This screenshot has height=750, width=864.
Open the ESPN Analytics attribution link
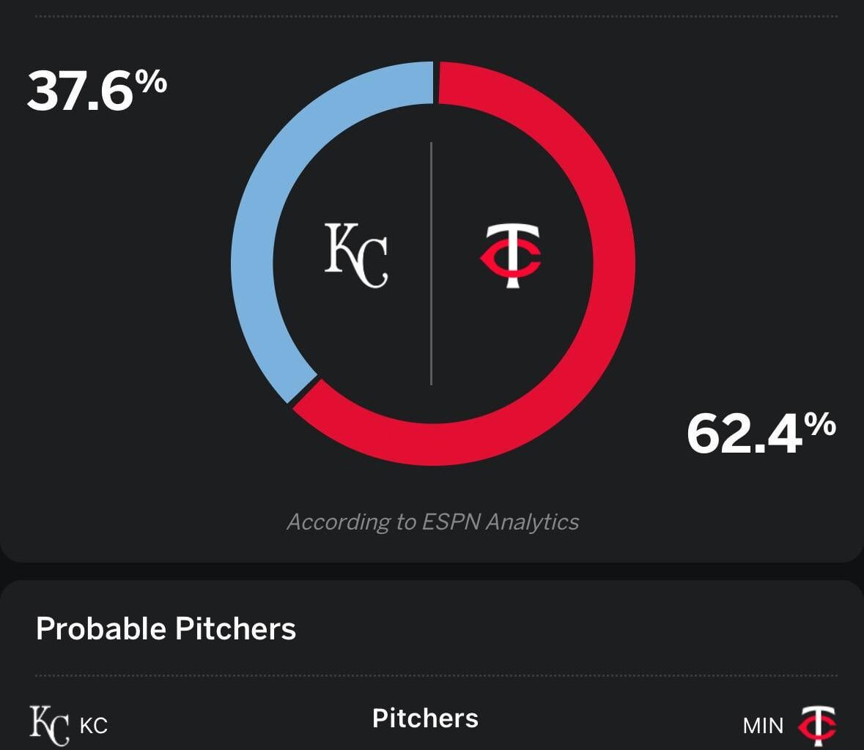click(x=434, y=523)
